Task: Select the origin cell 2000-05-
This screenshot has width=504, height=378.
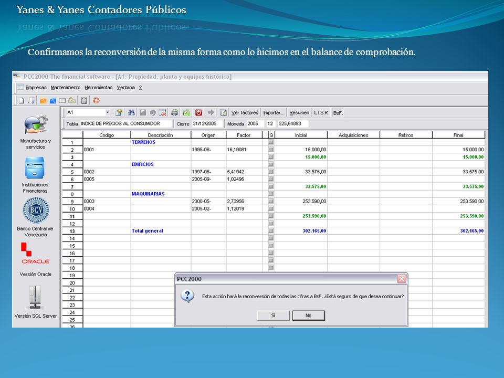Action: coord(208,201)
